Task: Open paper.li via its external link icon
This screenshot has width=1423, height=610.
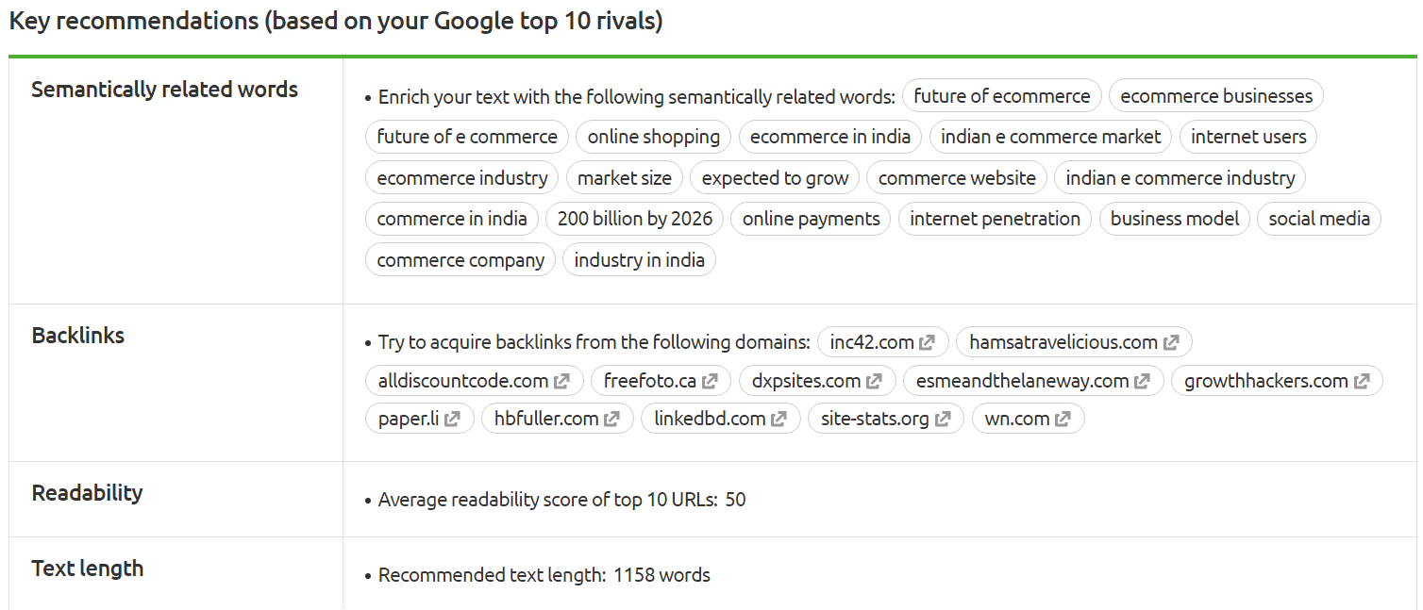Action: tap(452, 418)
